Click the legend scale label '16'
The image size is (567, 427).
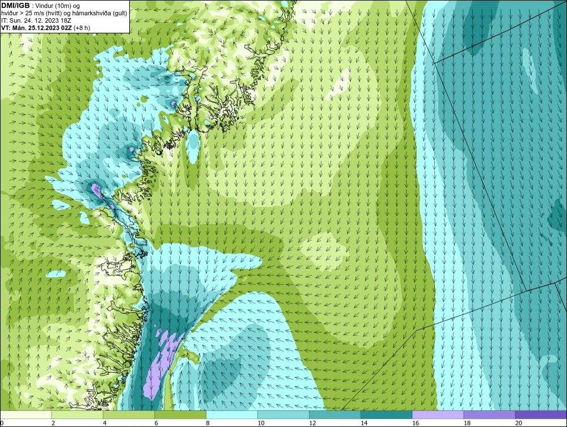tap(416, 423)
